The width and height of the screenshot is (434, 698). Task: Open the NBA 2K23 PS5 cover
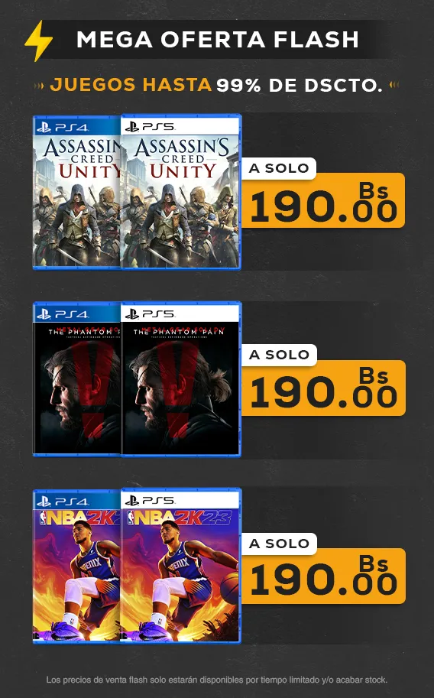pos(181,566)
